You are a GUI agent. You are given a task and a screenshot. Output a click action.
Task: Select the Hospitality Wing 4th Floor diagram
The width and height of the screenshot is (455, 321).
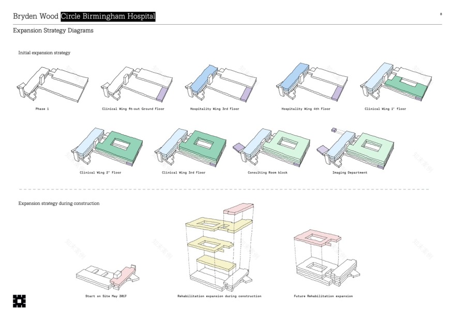click(309, 84)
